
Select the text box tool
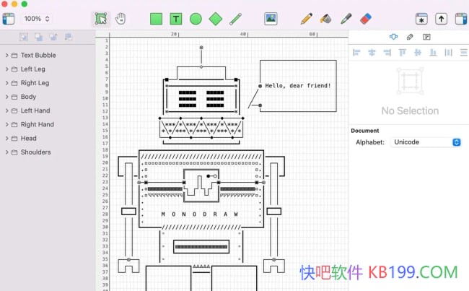(176, 19)
